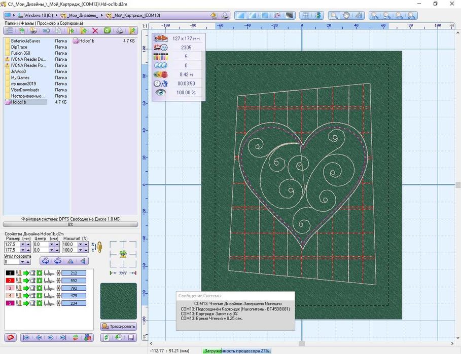Open the rotation angle dropdown arrow
Viewport: 461px width, 354px height.
pyautogui.click(x=21, y=262)
